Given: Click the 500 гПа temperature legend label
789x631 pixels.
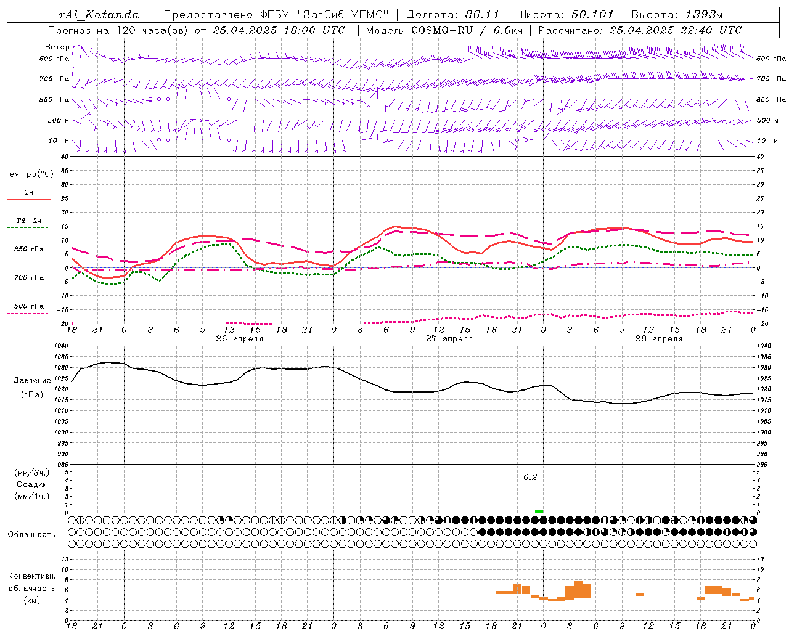Looking at the screenshot, I should click(x=29, y=306).
